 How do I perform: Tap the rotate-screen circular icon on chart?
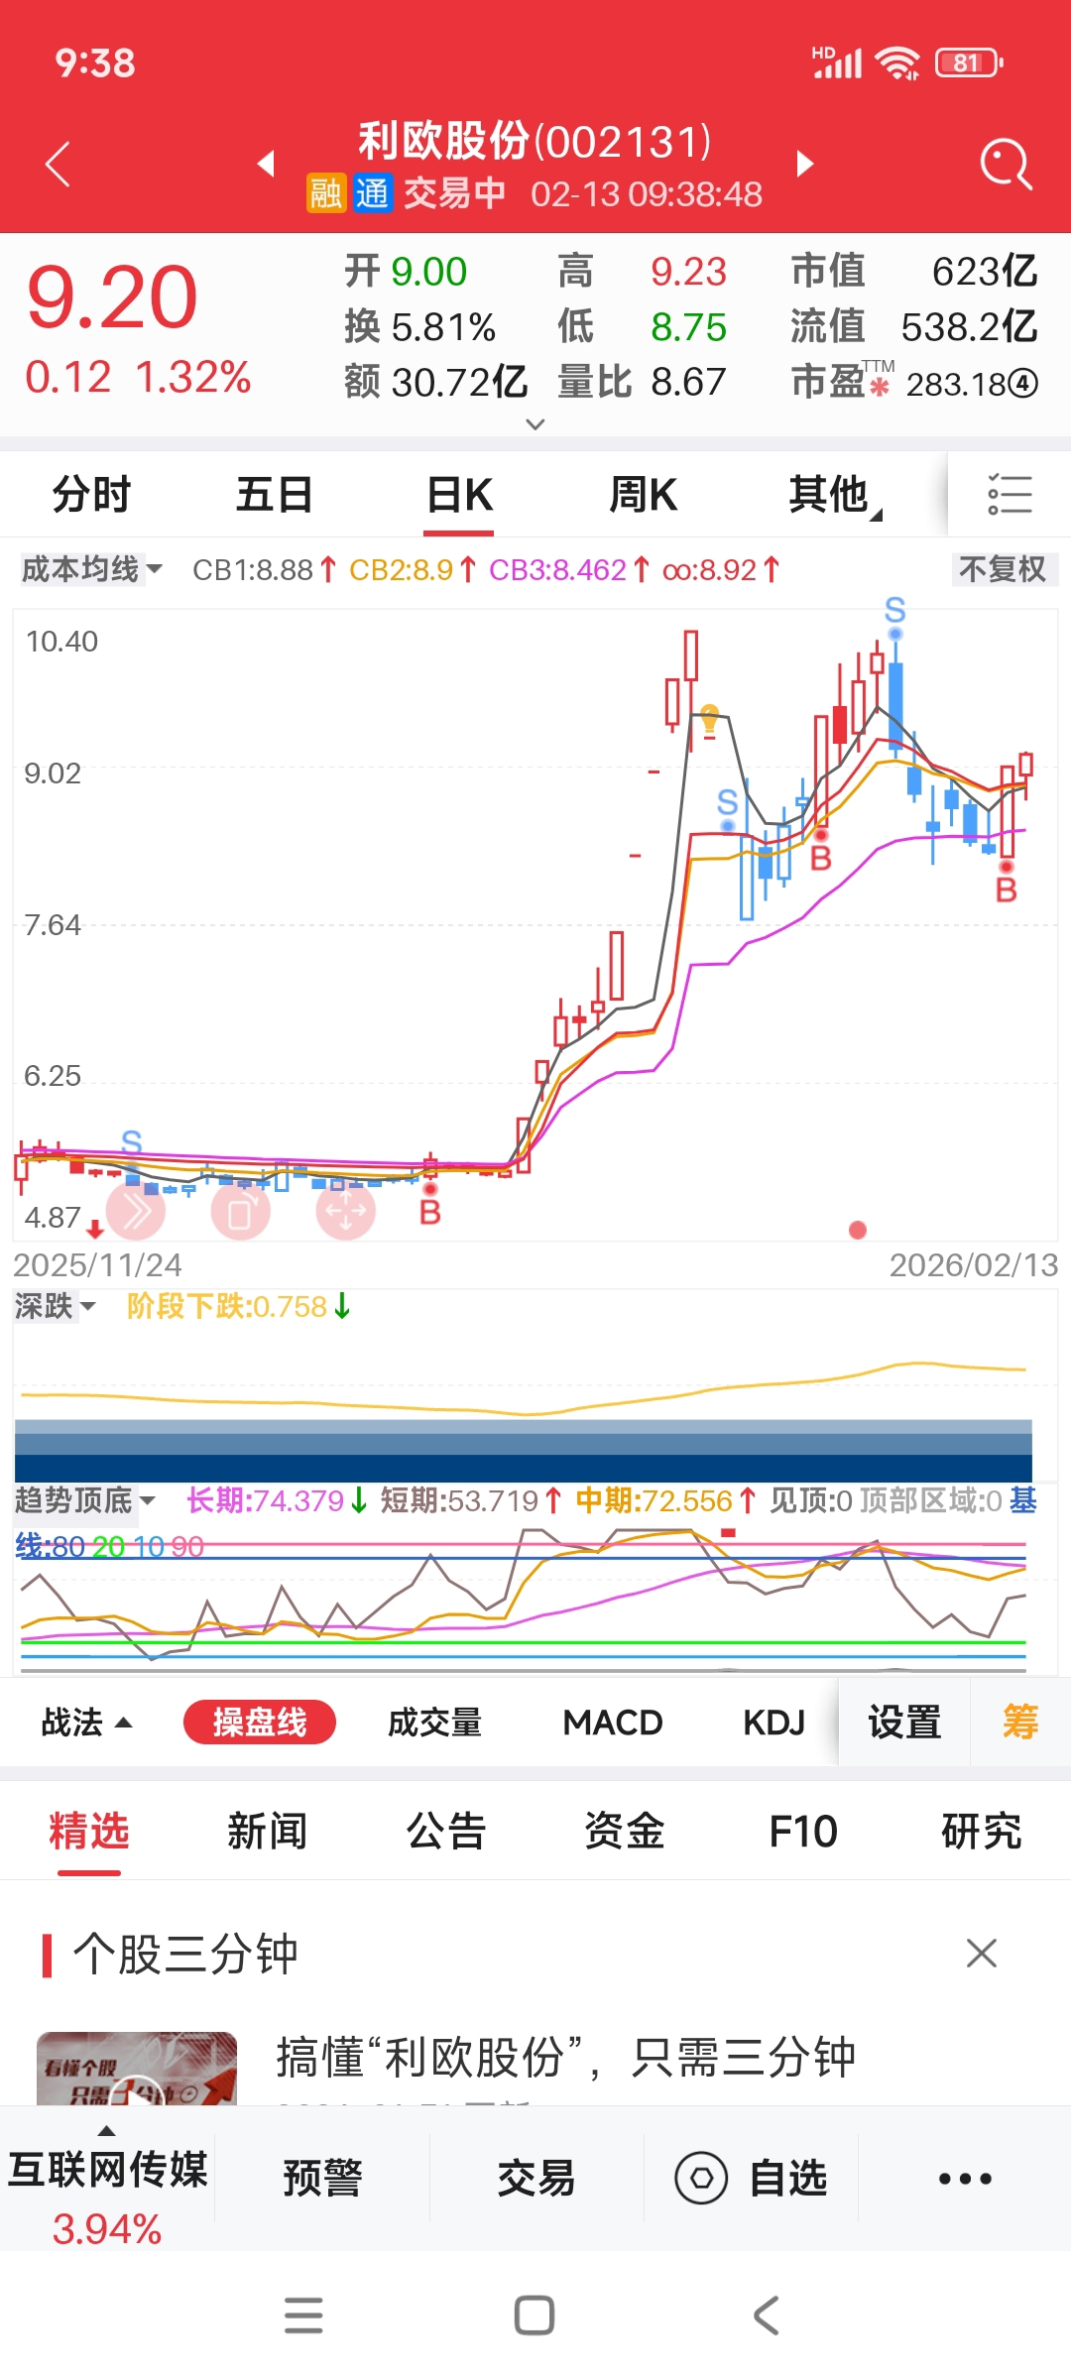[241, 1211]
